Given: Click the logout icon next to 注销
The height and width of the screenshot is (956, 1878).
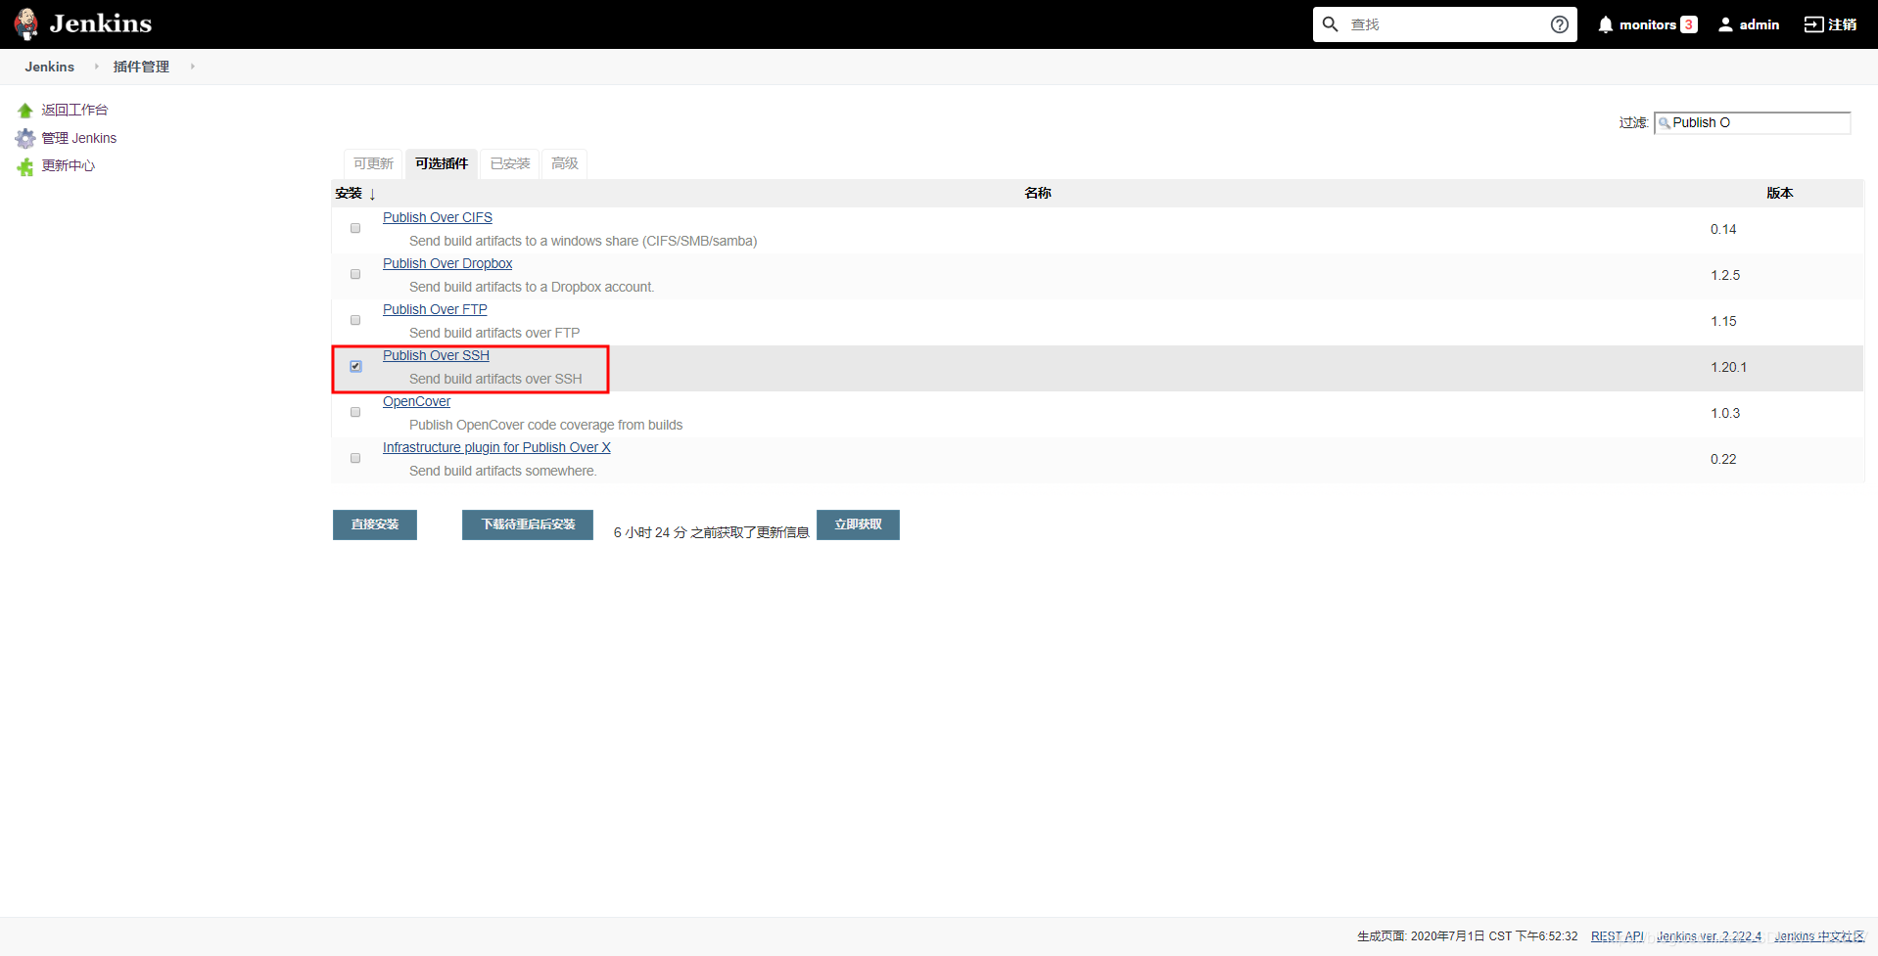Looking at the screenshot, I should point(1813,24).
